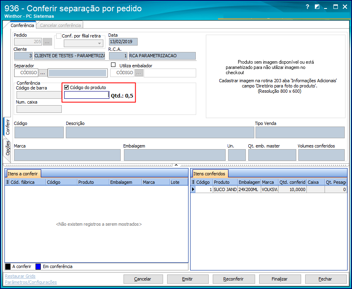Sort Itens a conferir by Código column

pos(62,182)
